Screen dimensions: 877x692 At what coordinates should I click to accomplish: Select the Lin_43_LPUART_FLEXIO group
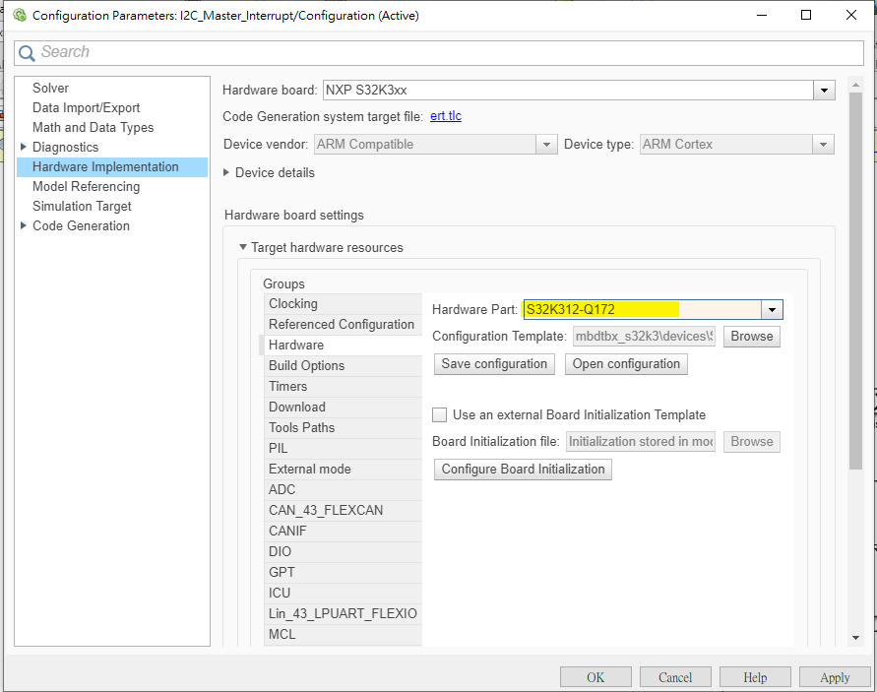pyautogui.click(x=343, y=614)
